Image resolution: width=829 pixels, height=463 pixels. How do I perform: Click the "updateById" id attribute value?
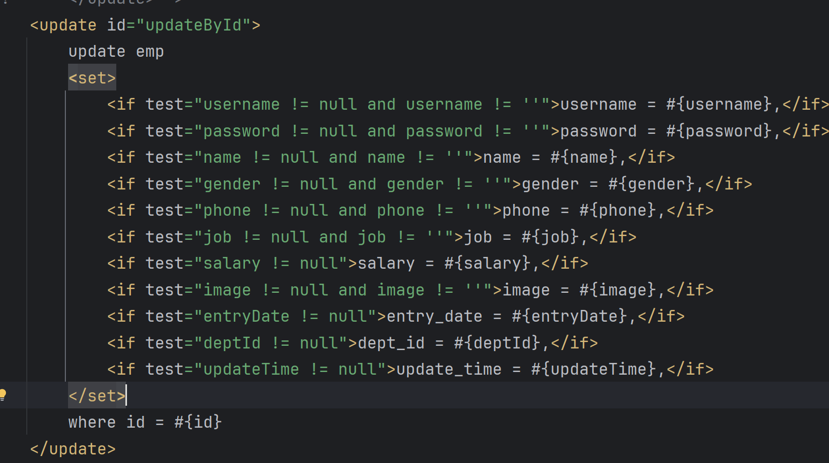193,25
